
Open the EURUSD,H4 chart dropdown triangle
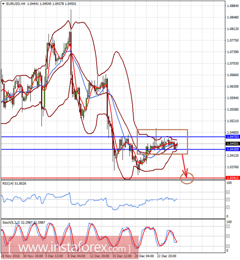pos(3,4)
